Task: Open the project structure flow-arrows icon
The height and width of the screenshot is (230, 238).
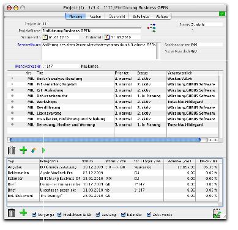Action: coord(152,28)
